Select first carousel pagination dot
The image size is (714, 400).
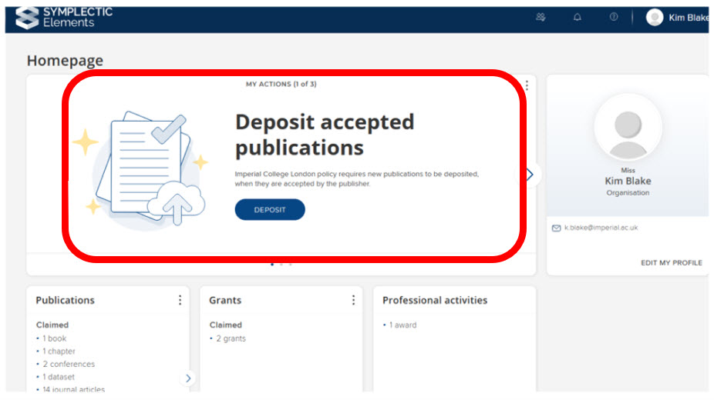pos(272,264)
